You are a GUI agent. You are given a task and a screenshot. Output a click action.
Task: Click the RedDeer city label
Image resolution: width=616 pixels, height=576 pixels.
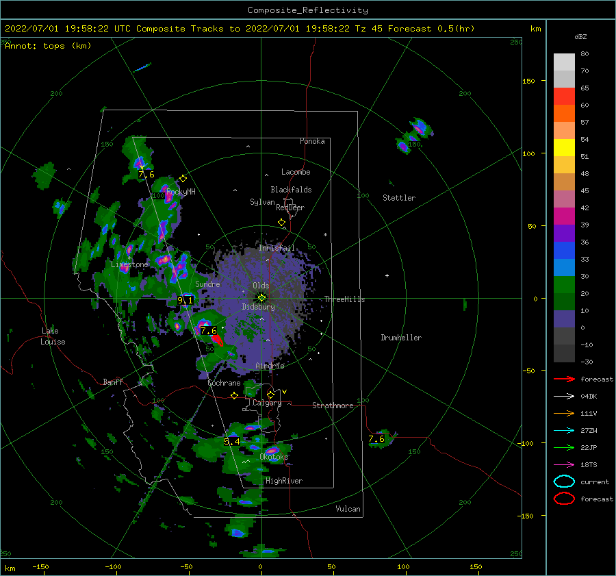pos(290,208)
